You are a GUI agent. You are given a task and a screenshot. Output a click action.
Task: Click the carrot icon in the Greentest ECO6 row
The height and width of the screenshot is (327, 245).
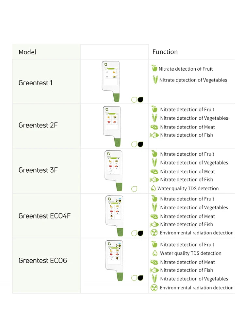[155, 279]
